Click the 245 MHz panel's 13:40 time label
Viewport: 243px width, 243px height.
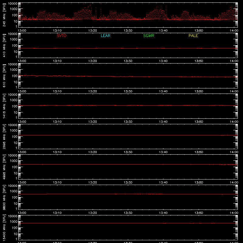tap(163, 31)
